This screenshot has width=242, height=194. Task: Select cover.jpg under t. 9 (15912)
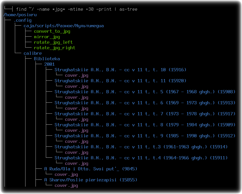pyautogui.click(x=76, y=142)
